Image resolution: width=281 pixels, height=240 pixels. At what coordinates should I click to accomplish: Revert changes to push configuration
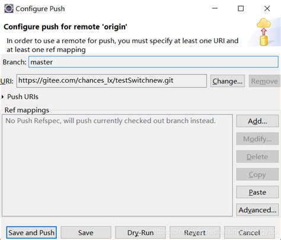[x=195, y=232]
